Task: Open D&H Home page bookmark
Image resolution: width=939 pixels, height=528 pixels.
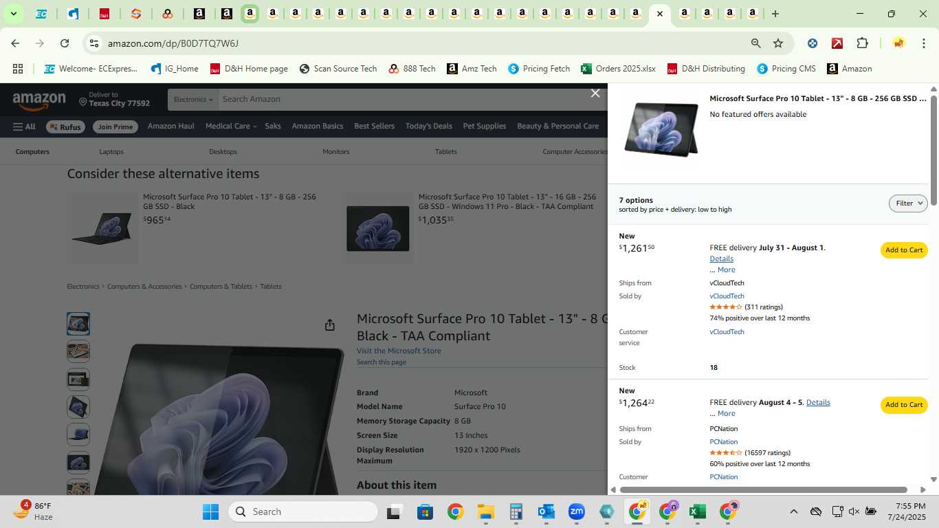Action: [x=249, y=69]
